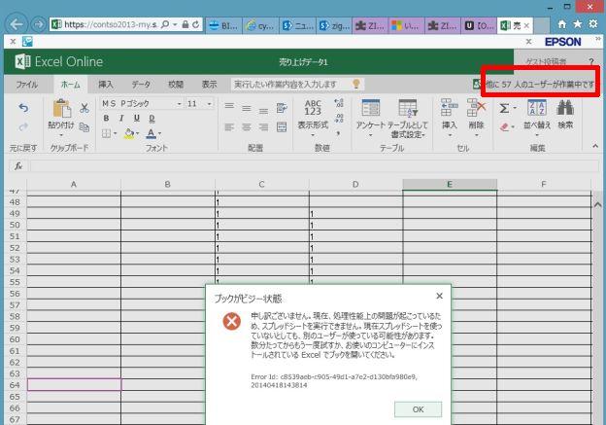Align text to top

[x=229, y=106]
